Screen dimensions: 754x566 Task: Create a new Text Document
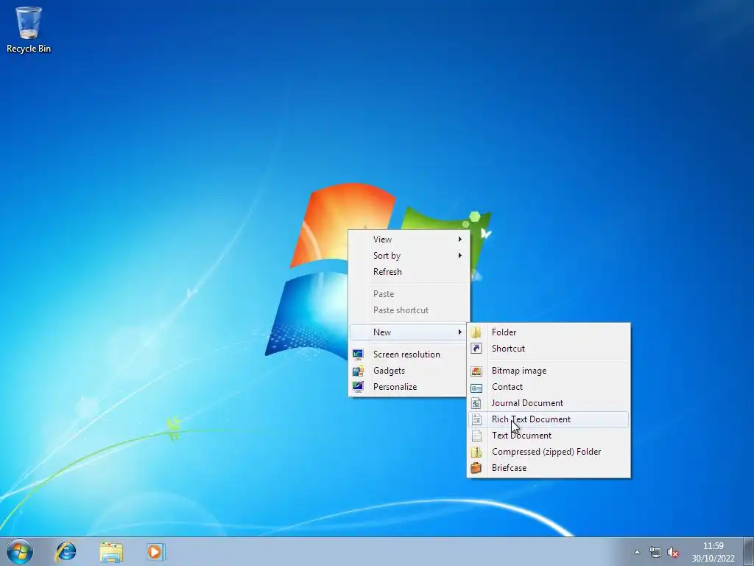point(548,436)
